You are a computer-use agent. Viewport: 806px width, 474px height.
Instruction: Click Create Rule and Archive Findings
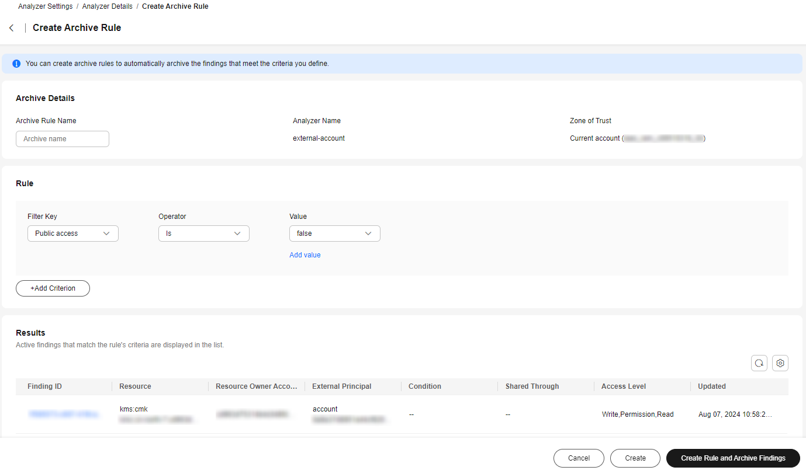(732, 458)
